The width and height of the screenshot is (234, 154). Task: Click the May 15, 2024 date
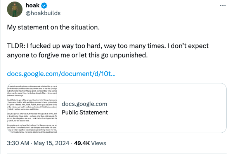51,143
